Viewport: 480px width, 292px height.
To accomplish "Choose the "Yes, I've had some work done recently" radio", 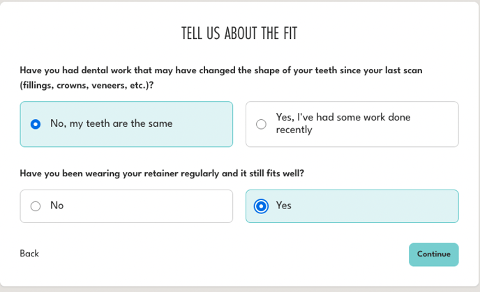I will [x=261, y=124].
